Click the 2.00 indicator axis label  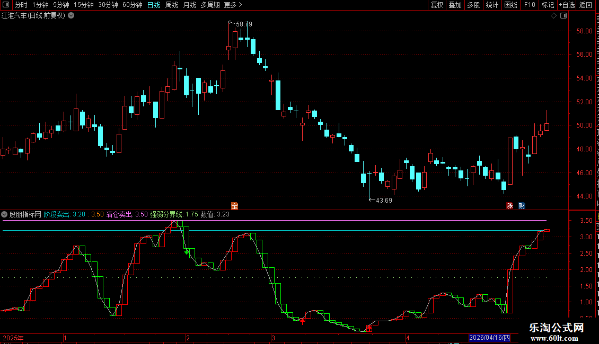586,269
